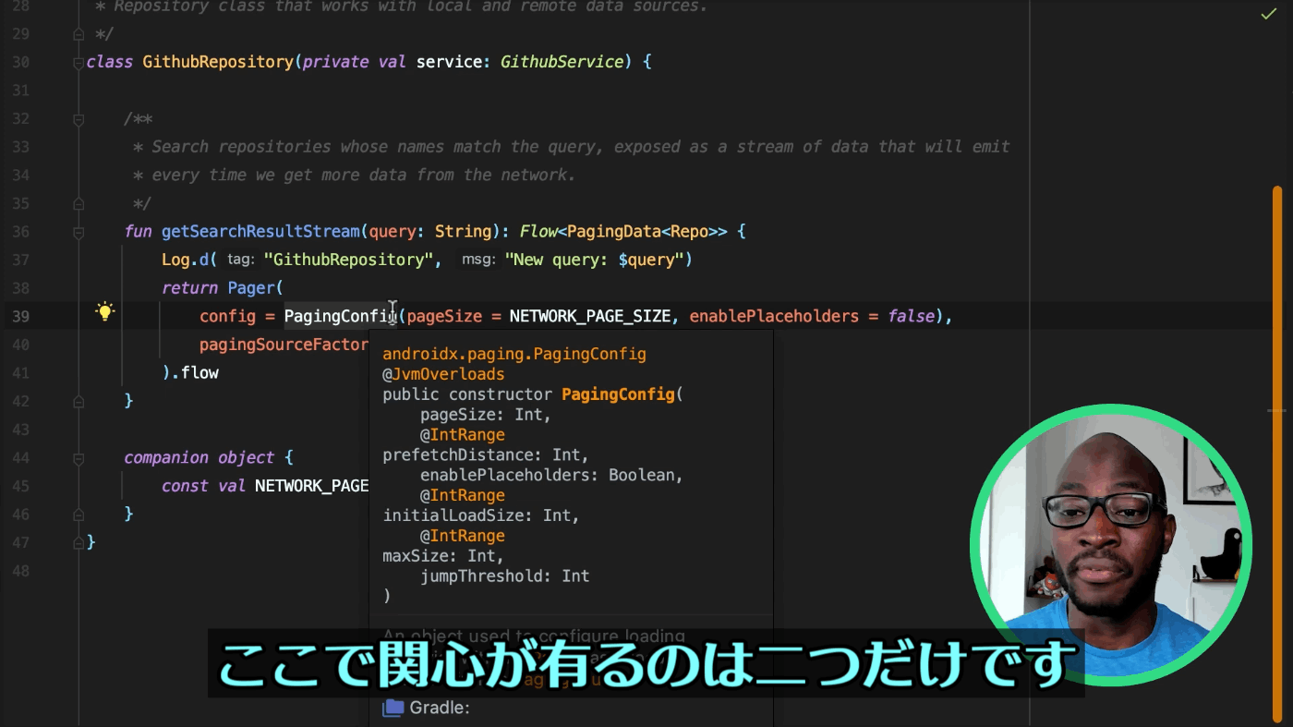Click the IntRange annotation above maxSize
Screen dimensions: 1293x727
(467, 536)
